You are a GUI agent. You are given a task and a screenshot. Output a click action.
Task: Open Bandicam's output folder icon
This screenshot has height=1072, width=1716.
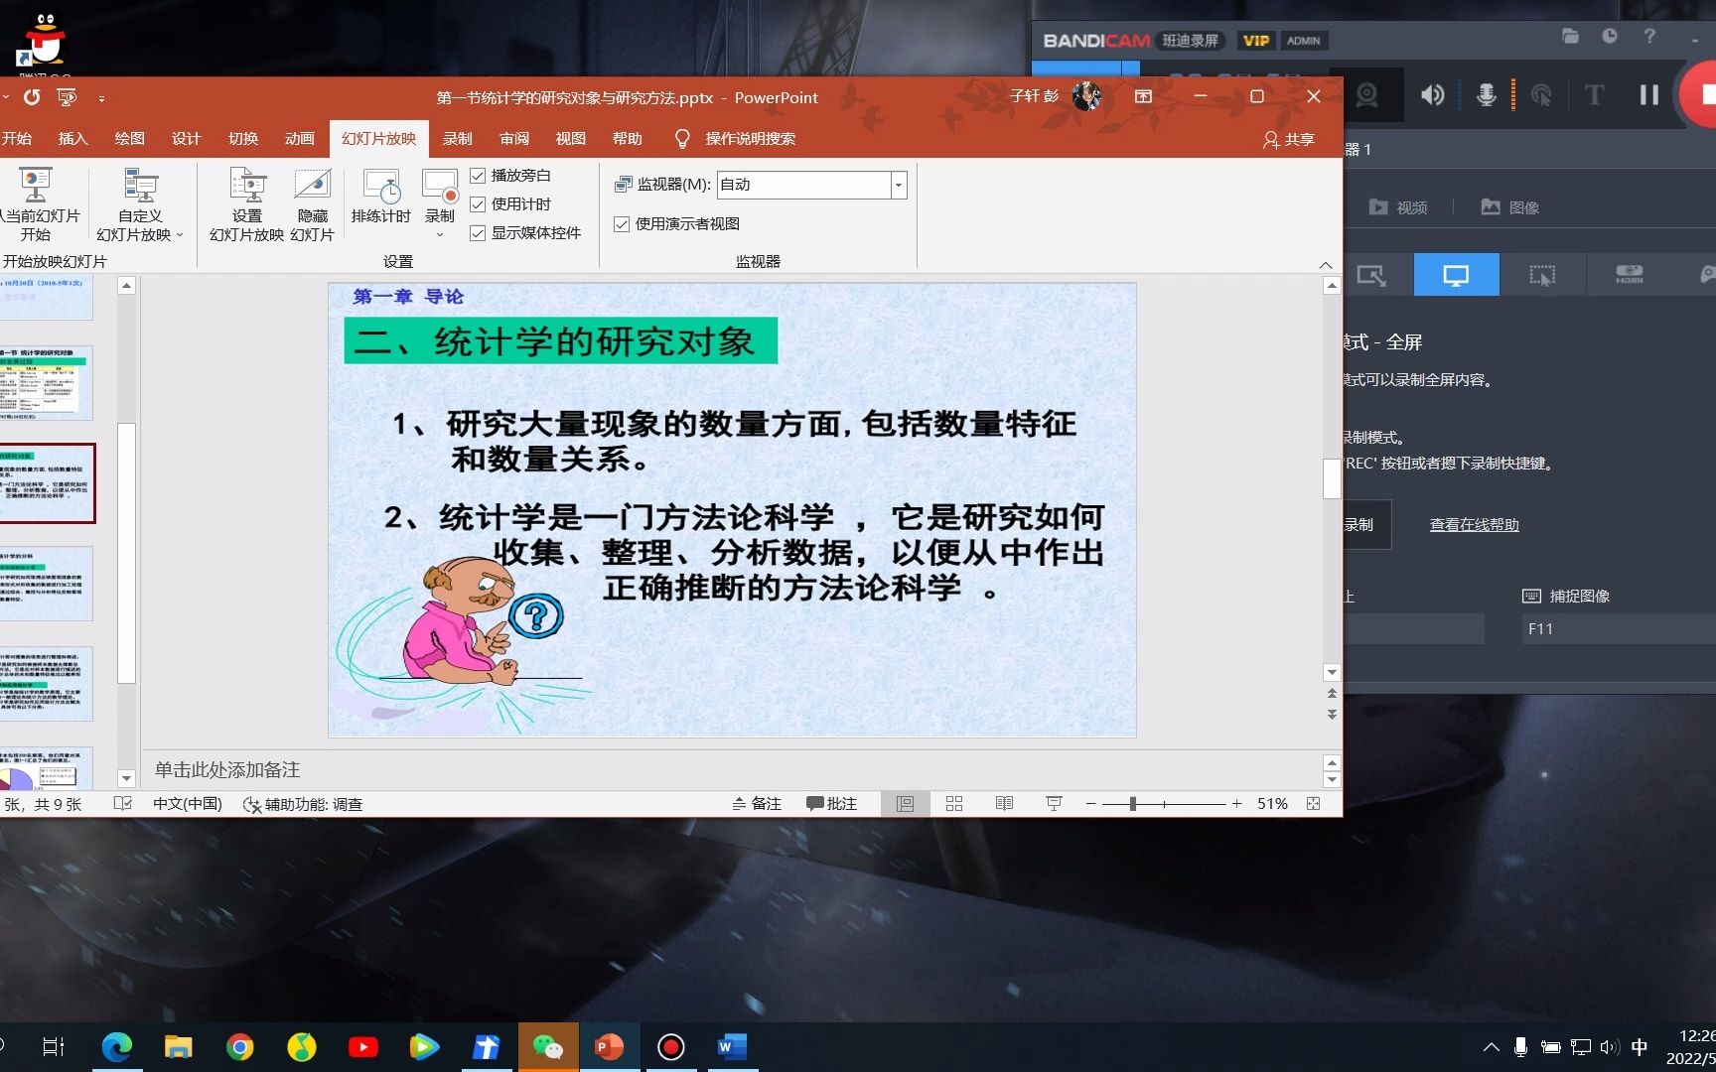click(1570, 35)
